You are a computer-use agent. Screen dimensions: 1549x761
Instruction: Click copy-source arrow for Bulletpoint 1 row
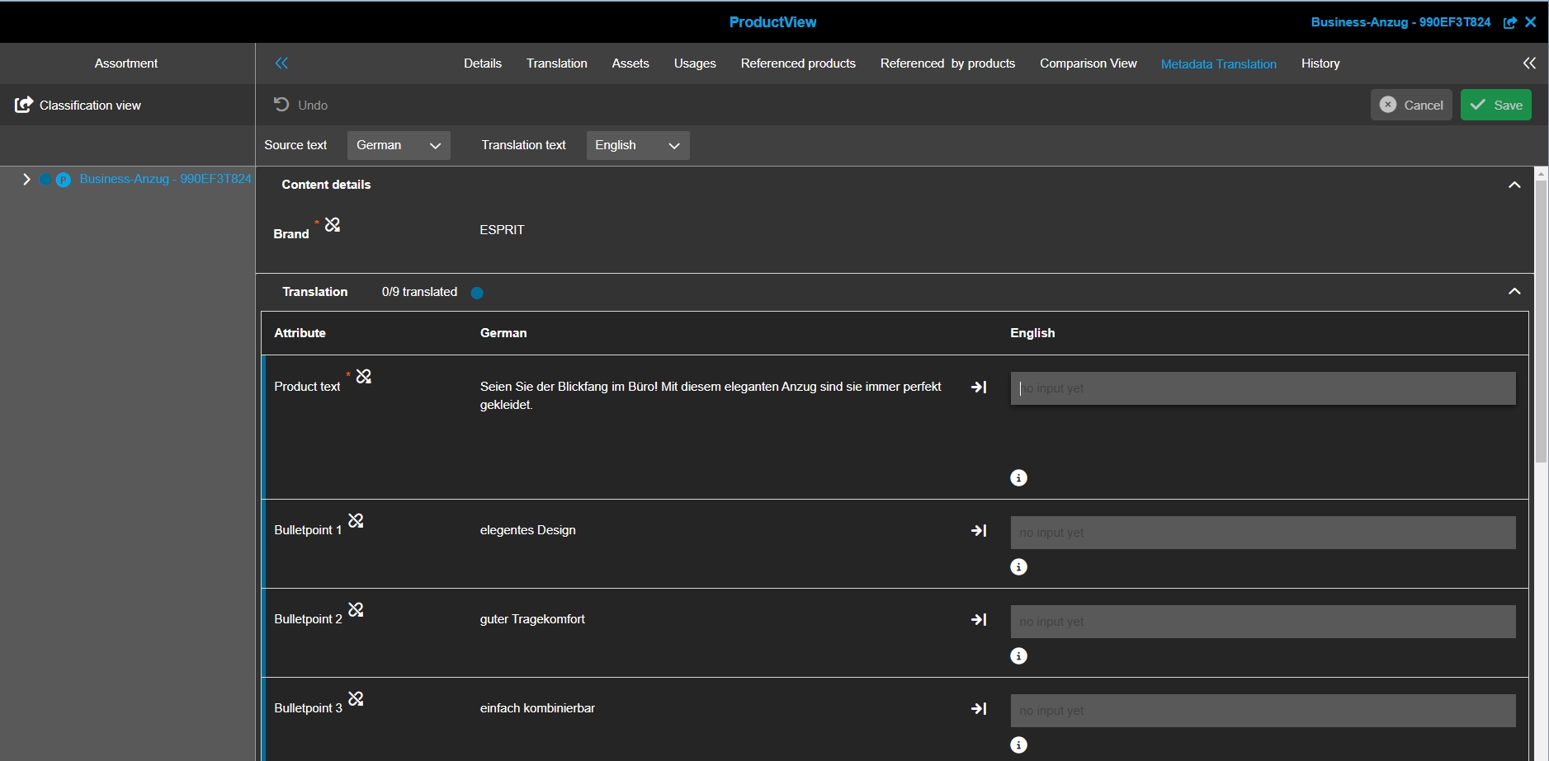[979, 531]
